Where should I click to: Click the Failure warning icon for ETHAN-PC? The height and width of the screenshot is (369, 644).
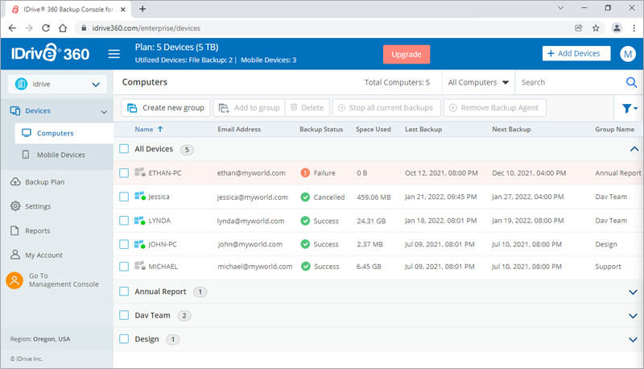click(305, 172)
